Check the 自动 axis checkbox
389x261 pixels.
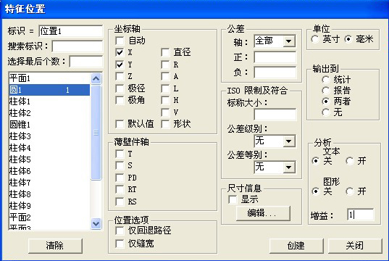click(x=120, y=41)
